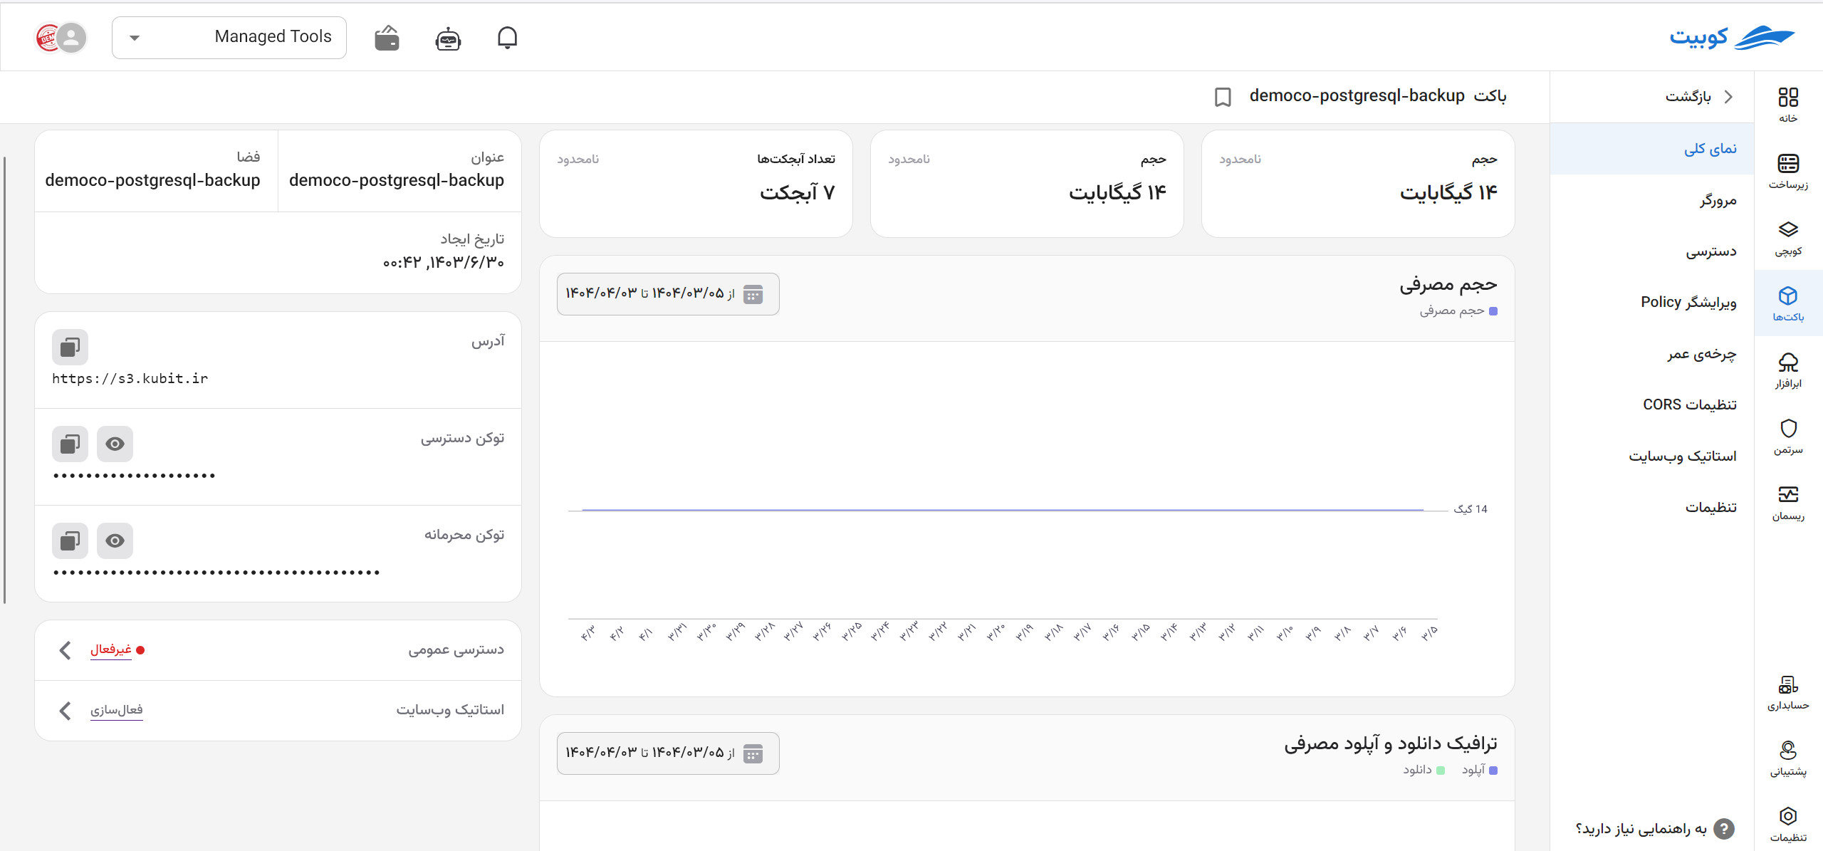Go to خانه in the sidebar

click(x=1788, y=105)
